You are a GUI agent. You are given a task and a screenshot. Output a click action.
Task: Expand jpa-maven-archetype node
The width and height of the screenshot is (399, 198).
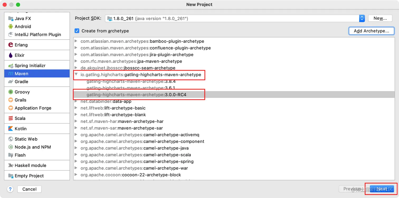(x=76, y=61)
